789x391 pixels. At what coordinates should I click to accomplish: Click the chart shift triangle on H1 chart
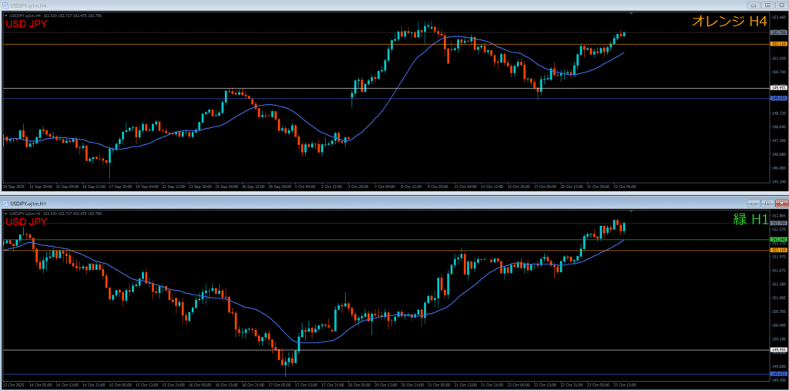[x=632, y=211]
